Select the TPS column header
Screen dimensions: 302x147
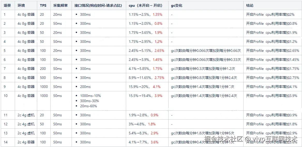(x=43, y=5)
